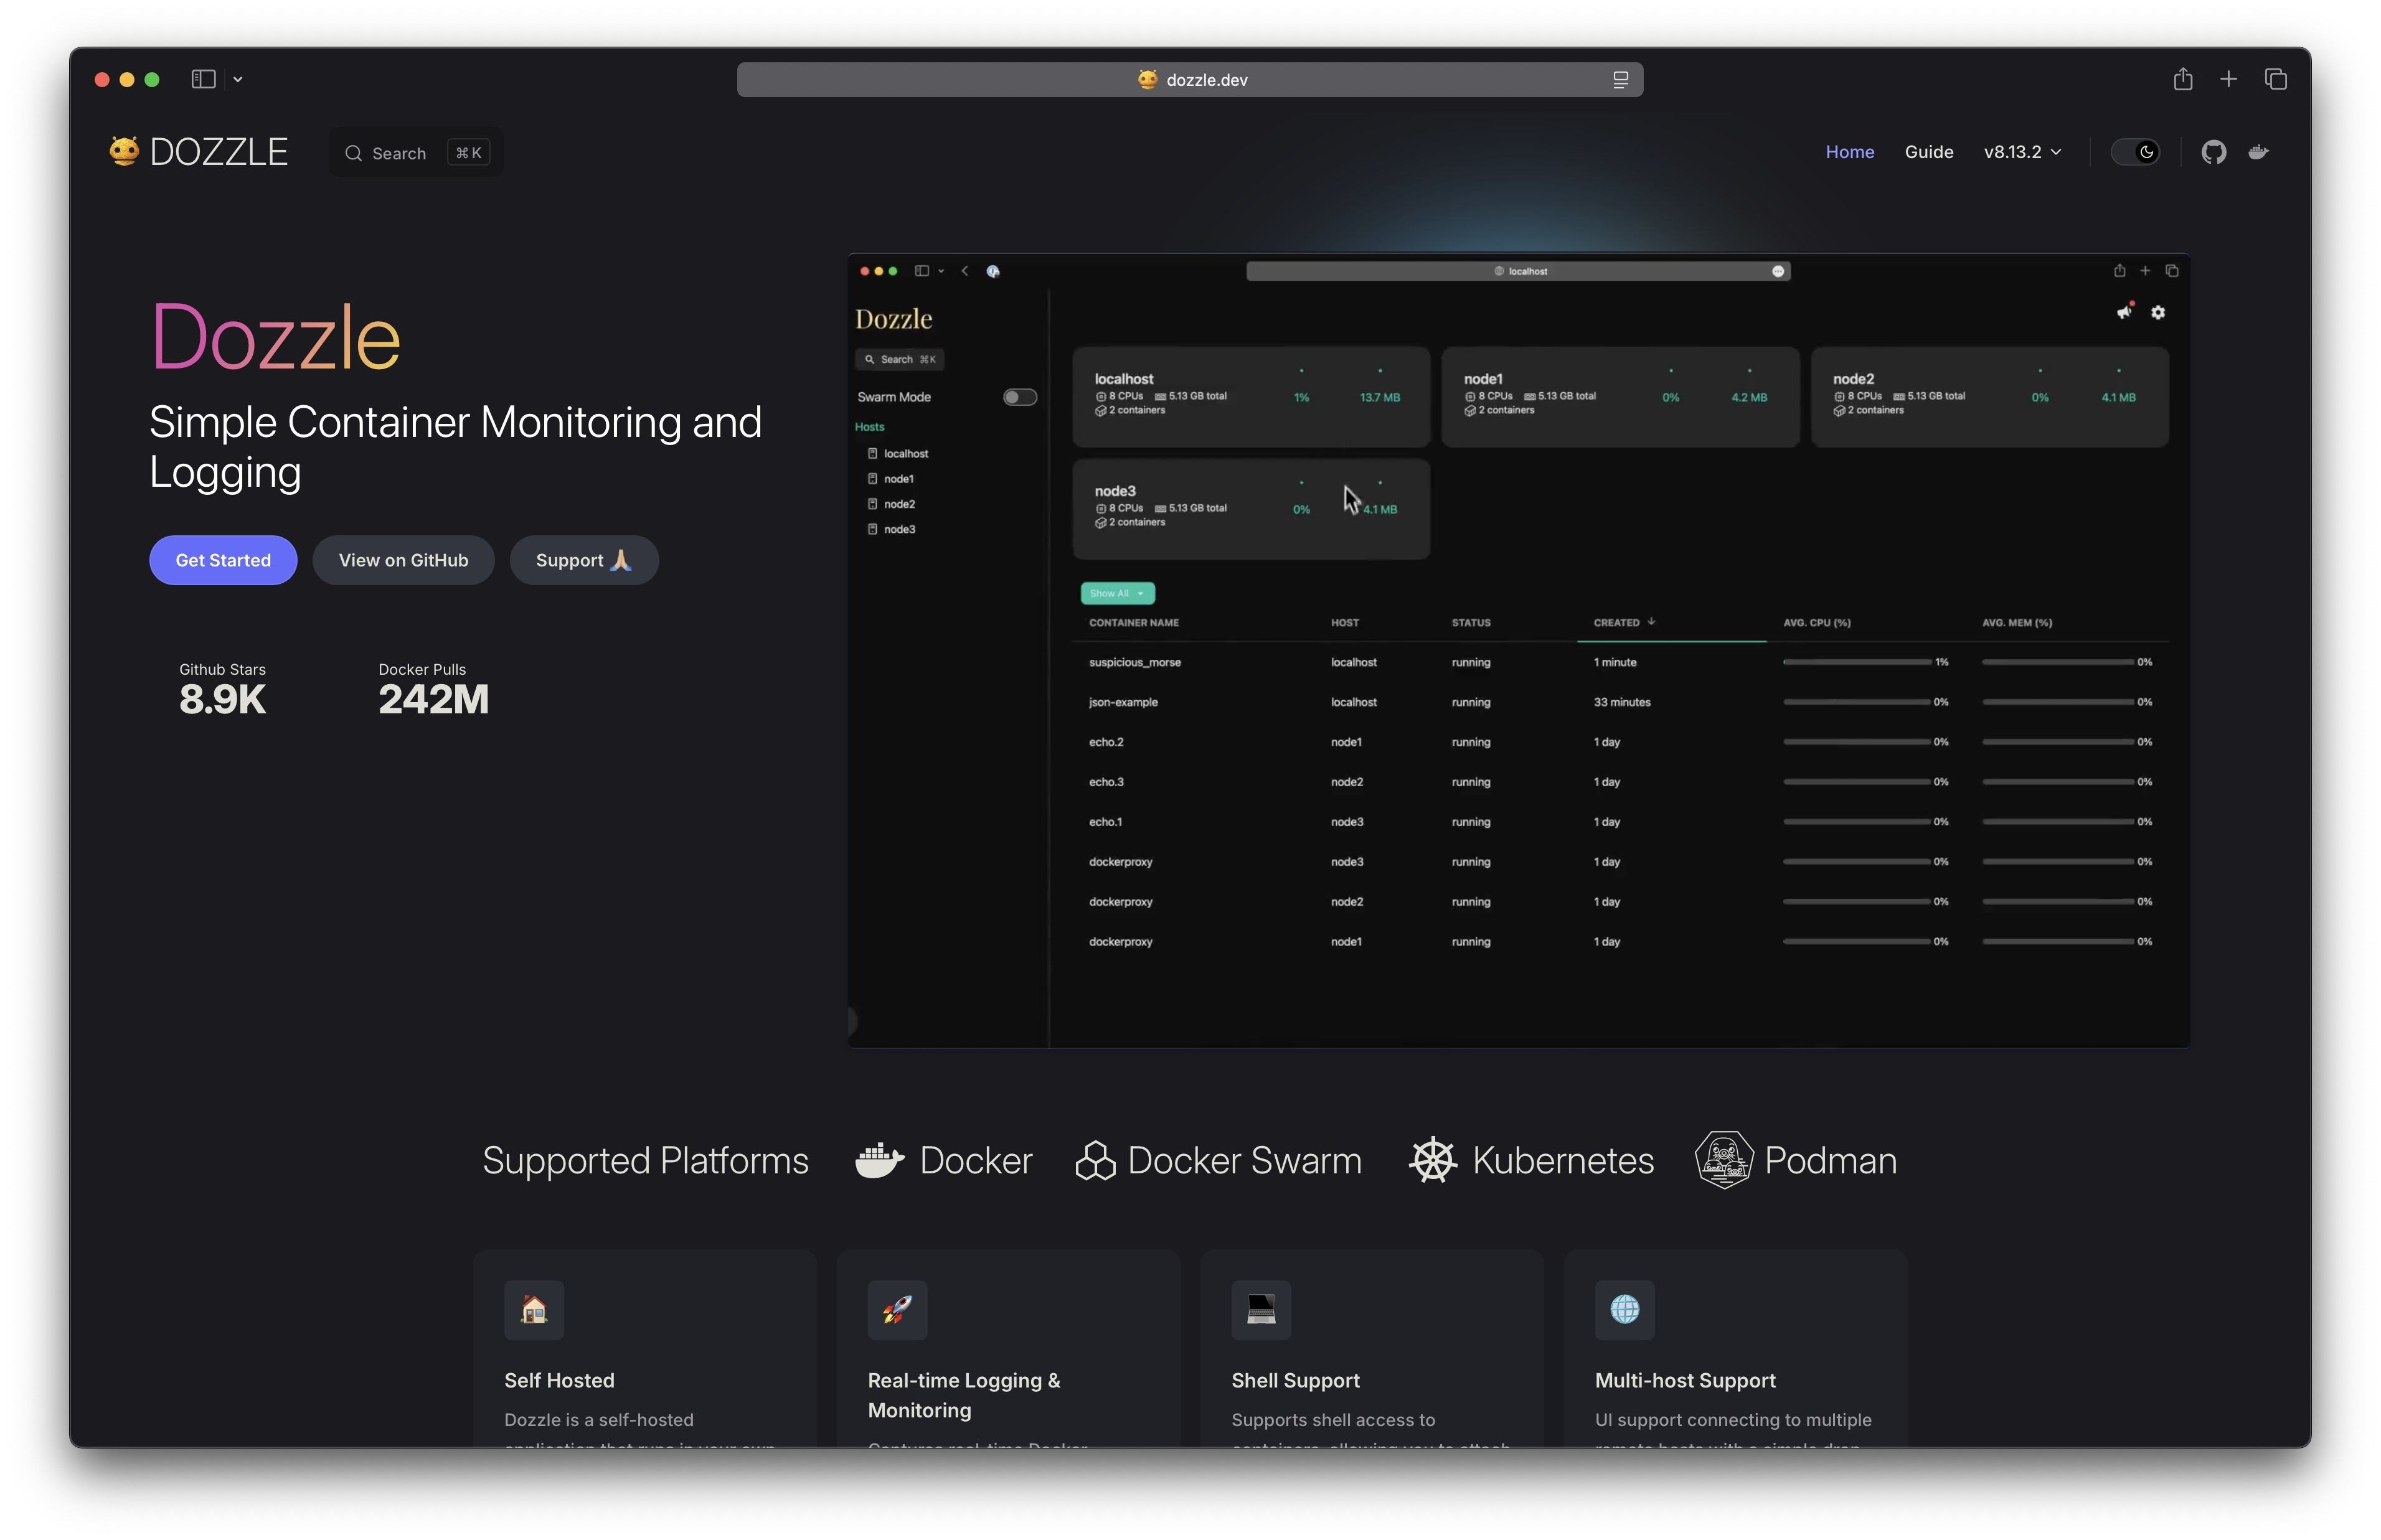Click the back arrow in the demo screenshot toolbar

pos(965,271)
